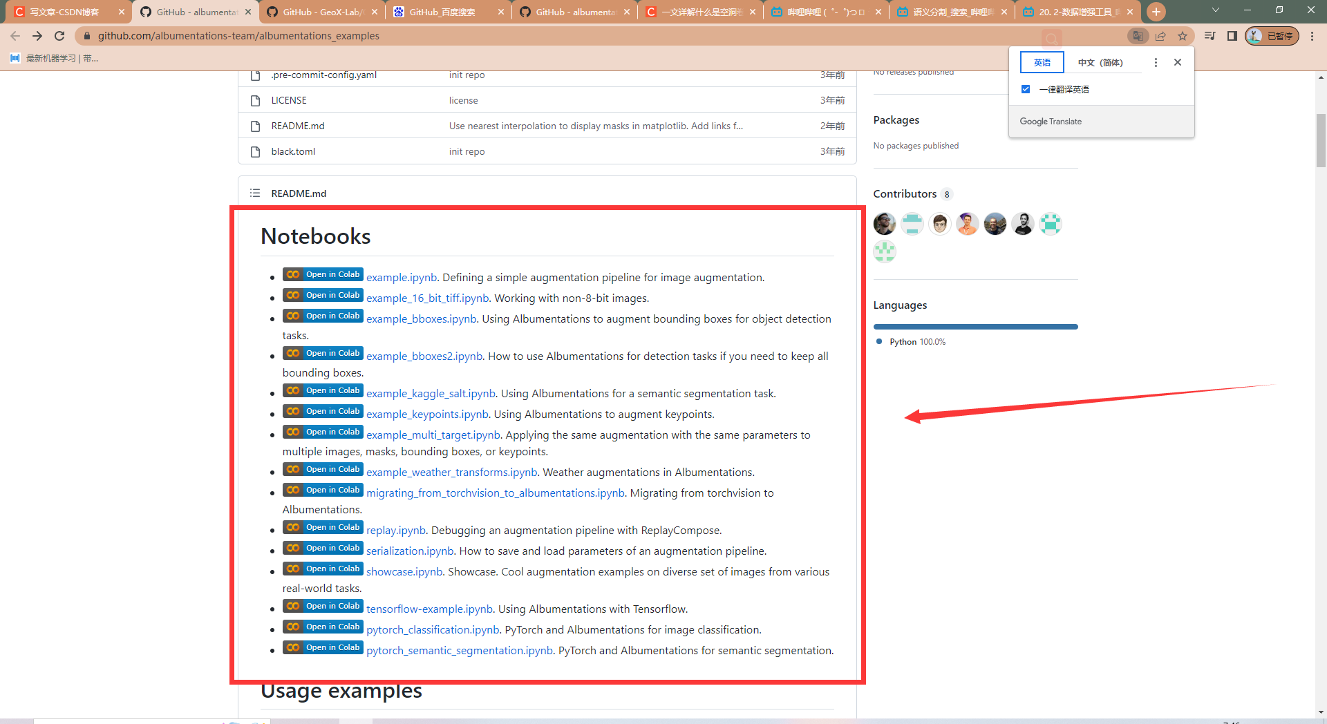The height and width of the screenshot is (724, 1327).
Task: Toggle the always translate English checkbox
Action: point(1026,89)
